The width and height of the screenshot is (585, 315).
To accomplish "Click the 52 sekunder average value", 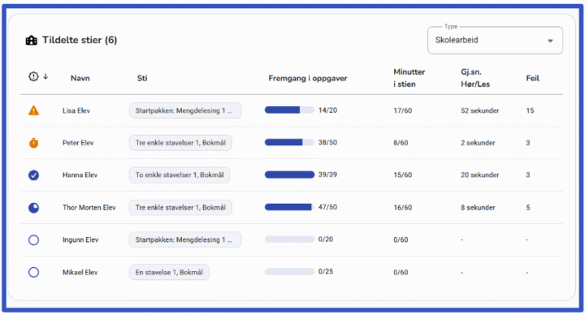I will pyautogui.click(x=480, y=110).
